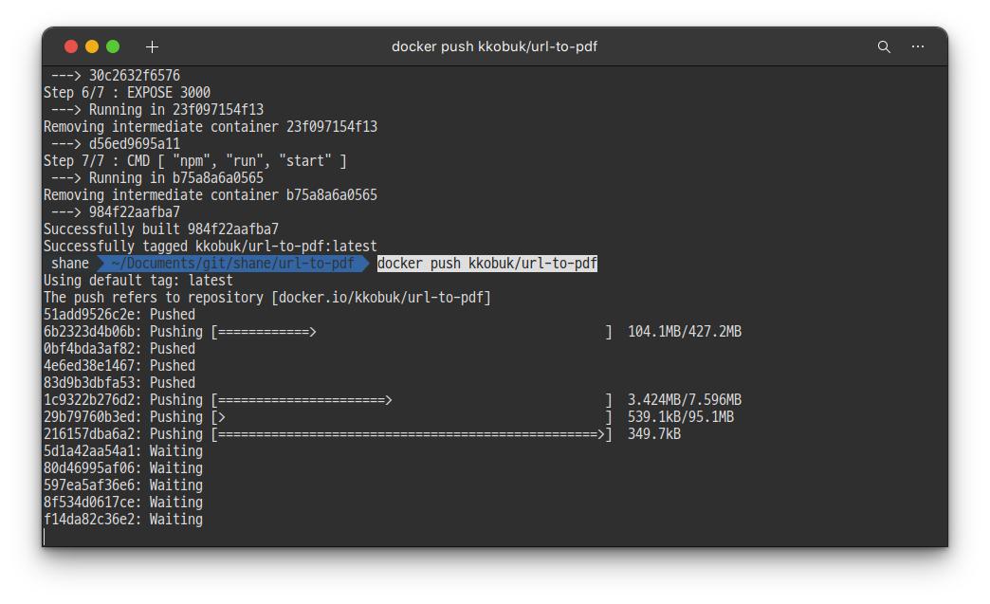Click the line 'f14da82c36e2: Waiting'
This screenshot has height=604, width=990.
123,519
